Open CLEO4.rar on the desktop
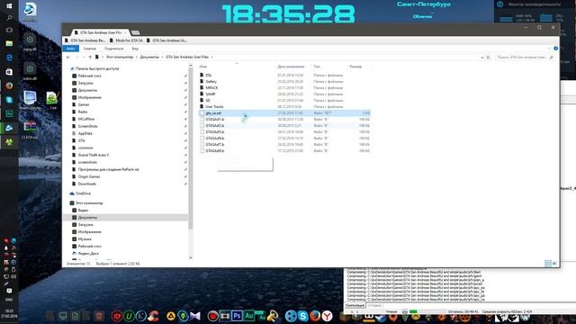The height and width of the screenshot is (324, 576). pos(30,130)
